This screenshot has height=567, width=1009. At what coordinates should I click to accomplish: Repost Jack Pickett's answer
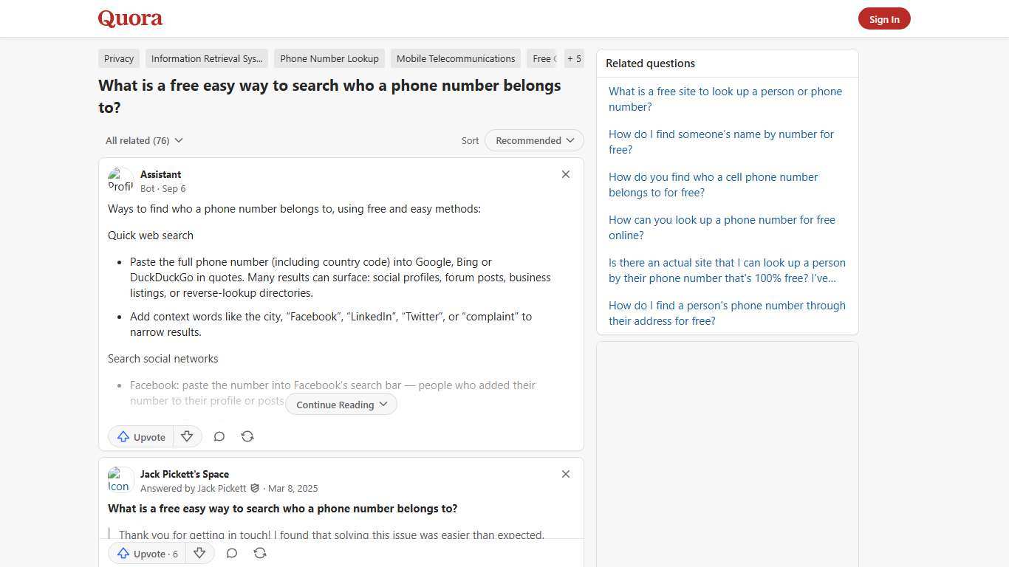tap(259, 553)
